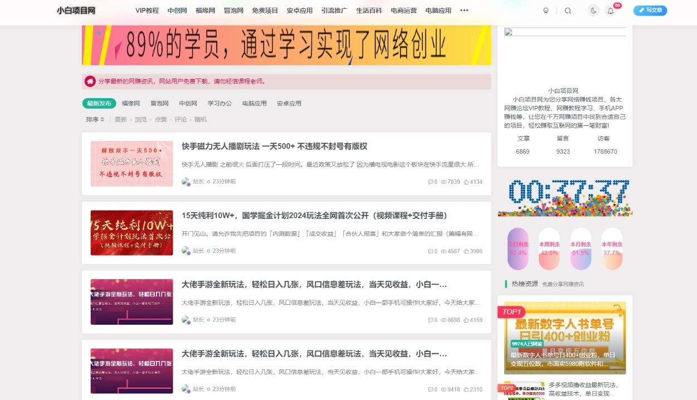Click the views count 4587 eye icon

pyautogui.click(x=444, y=251)
